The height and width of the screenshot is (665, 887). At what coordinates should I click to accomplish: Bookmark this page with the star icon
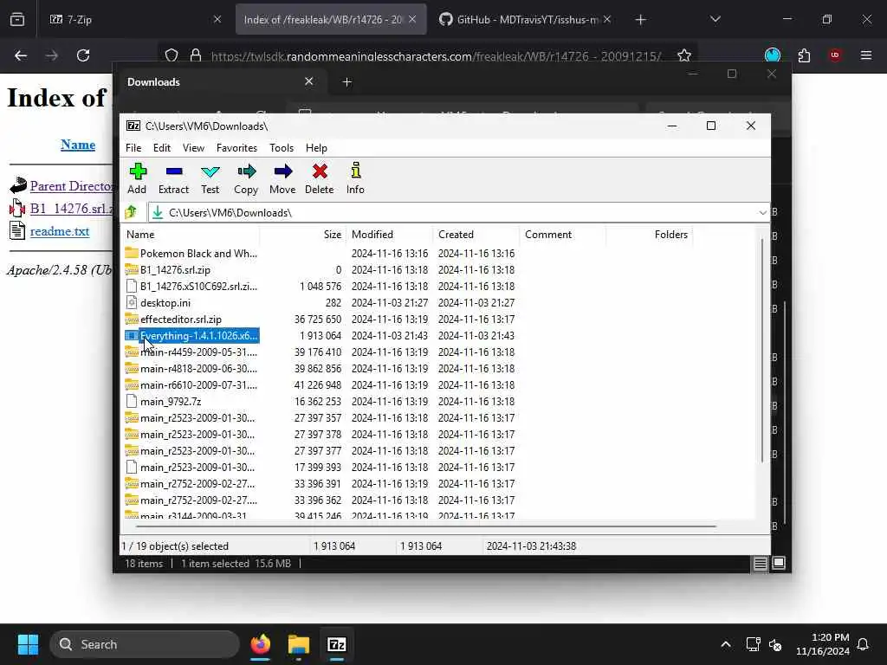[x=684, y=55]
